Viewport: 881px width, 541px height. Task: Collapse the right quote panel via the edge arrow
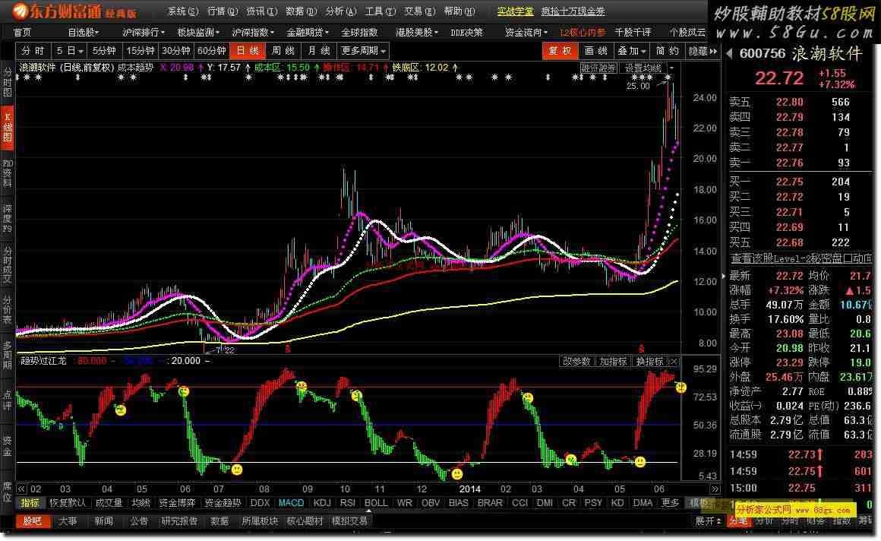723,276
